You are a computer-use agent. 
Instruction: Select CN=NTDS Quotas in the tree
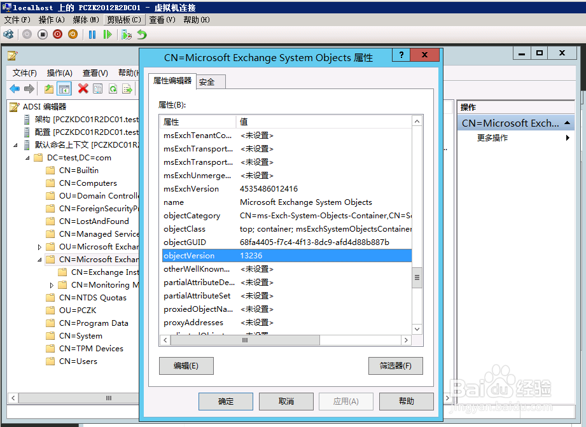point(93,298)
